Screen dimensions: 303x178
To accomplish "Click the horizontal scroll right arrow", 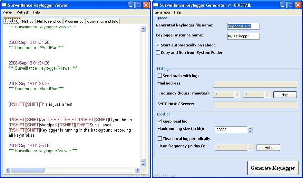I will pyautogui.click(x=137, y=170).
